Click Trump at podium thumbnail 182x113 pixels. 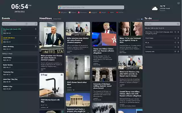[104, 34]
